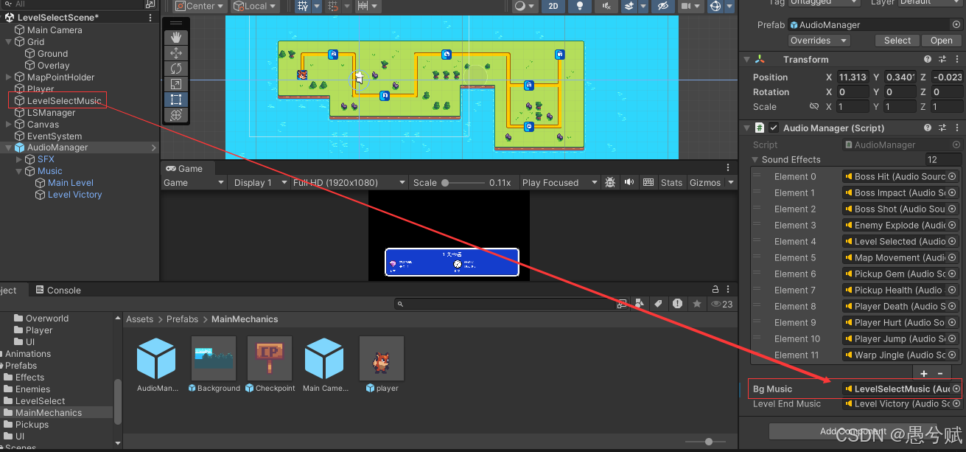Image resolution: width=966 pixels, height=452 pixels.
Task: Open Transform component presets icon
Action: click(x=942, y=60)
